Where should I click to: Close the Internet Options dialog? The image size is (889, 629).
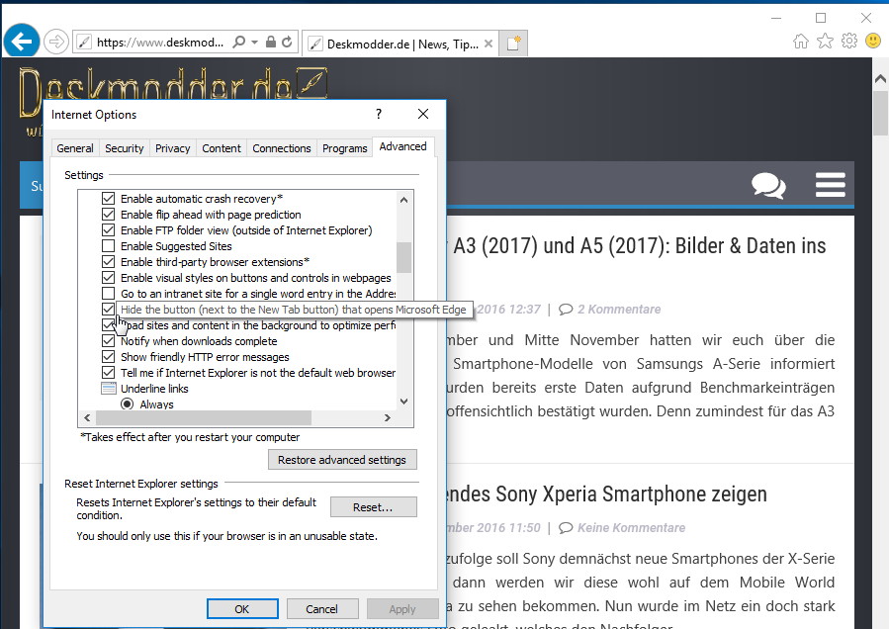[423, 114]
